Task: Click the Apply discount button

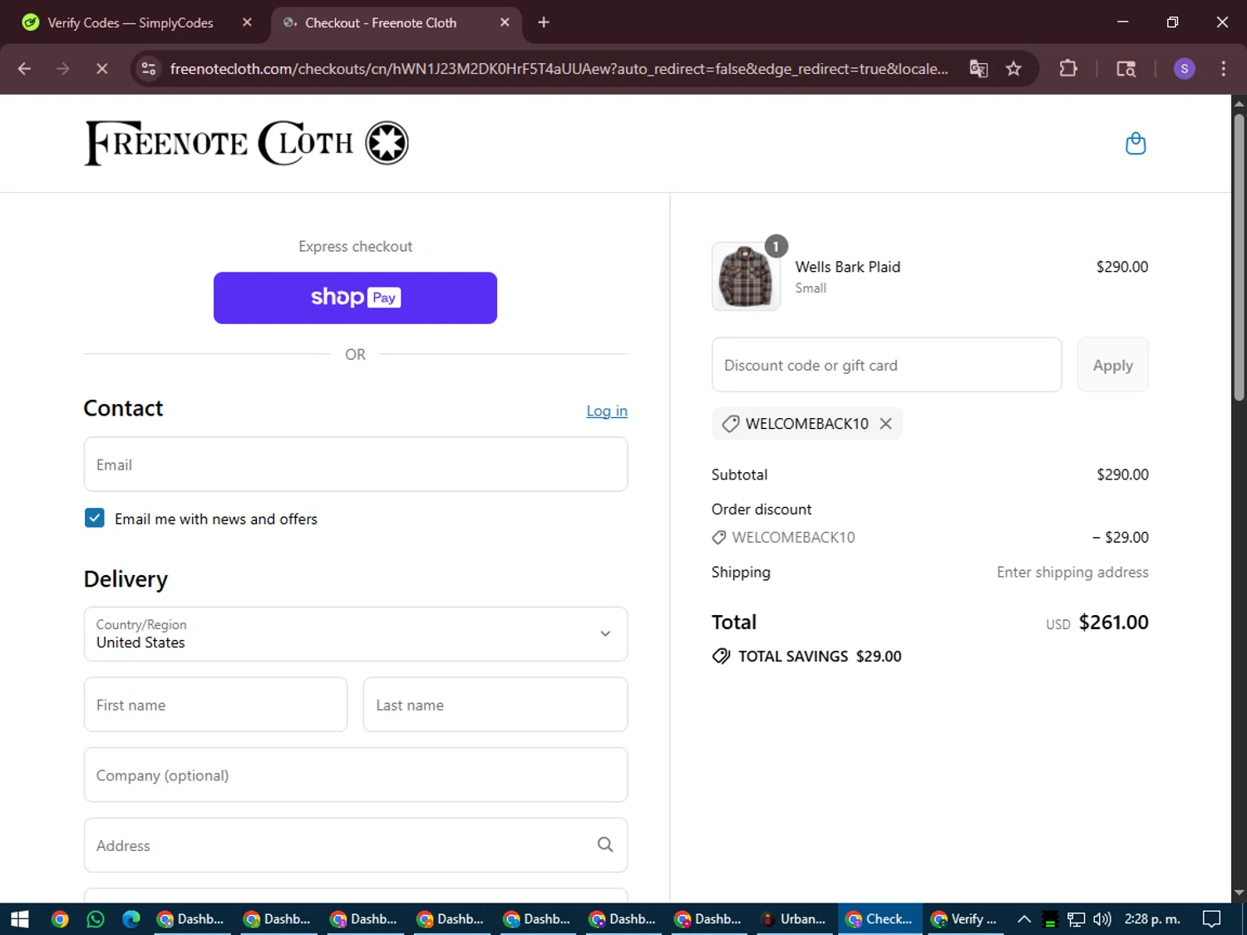Action: tap(1112, 365)
